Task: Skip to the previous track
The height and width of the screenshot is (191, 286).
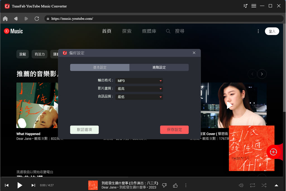Action: click(x=7, y=185)
